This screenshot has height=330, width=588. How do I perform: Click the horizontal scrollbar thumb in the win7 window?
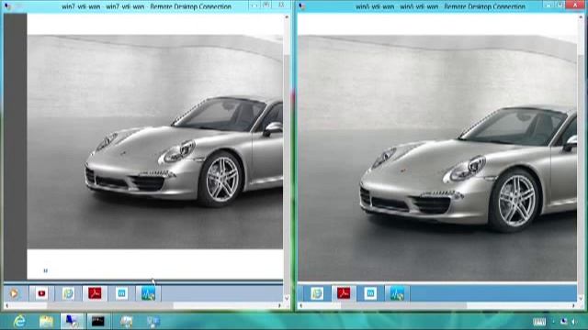pos(110,305)
